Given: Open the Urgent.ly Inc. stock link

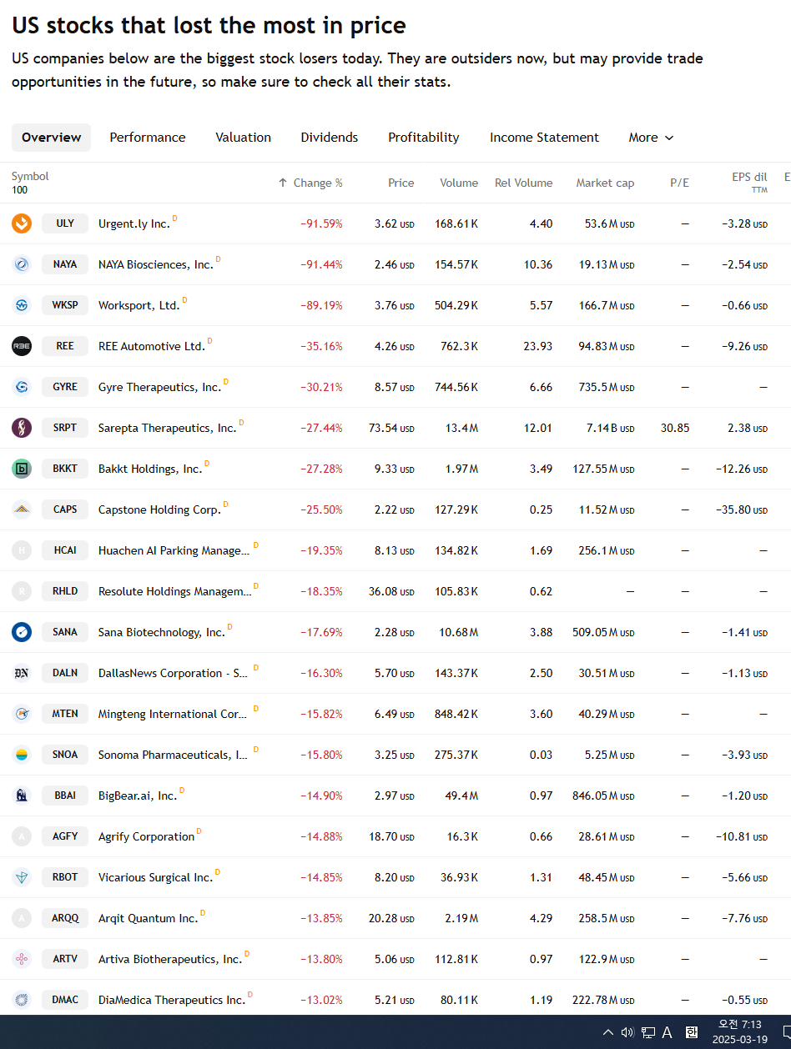Looking at the screenshot, I should coord(134,223).
